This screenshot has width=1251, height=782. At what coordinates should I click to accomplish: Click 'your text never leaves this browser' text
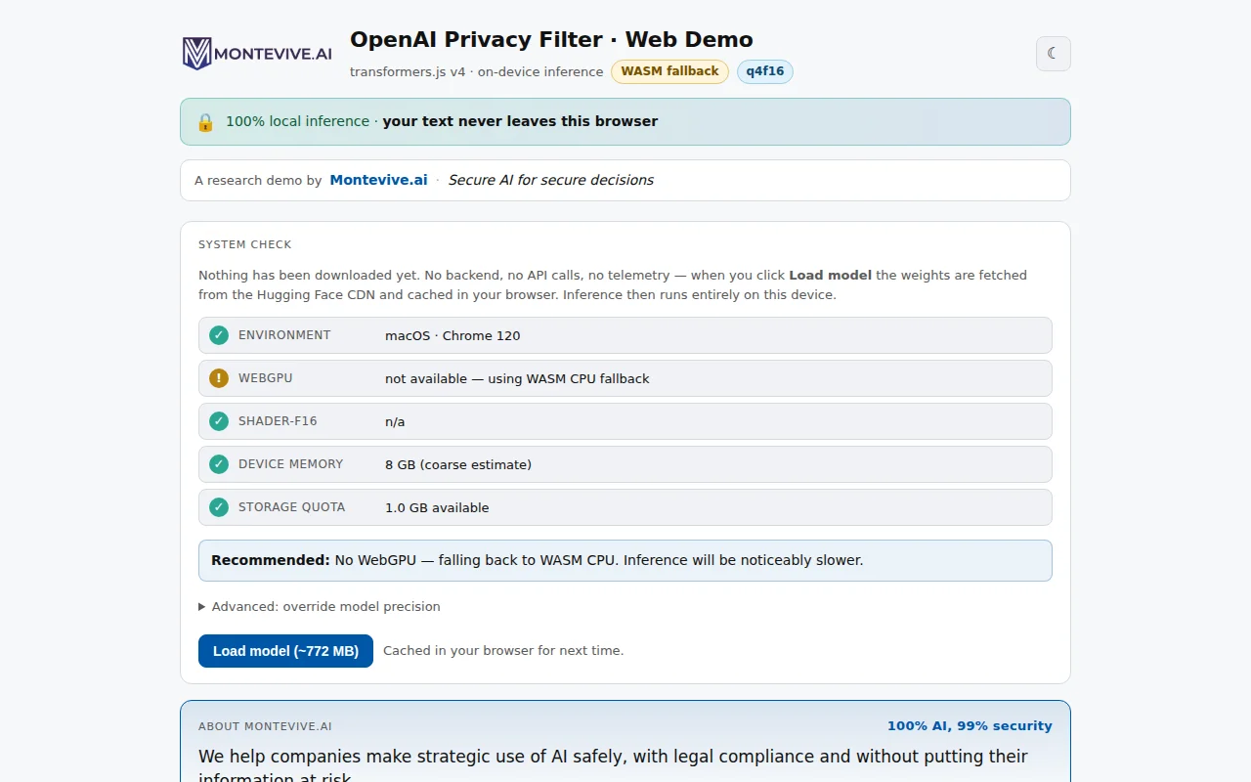(520, 122)
